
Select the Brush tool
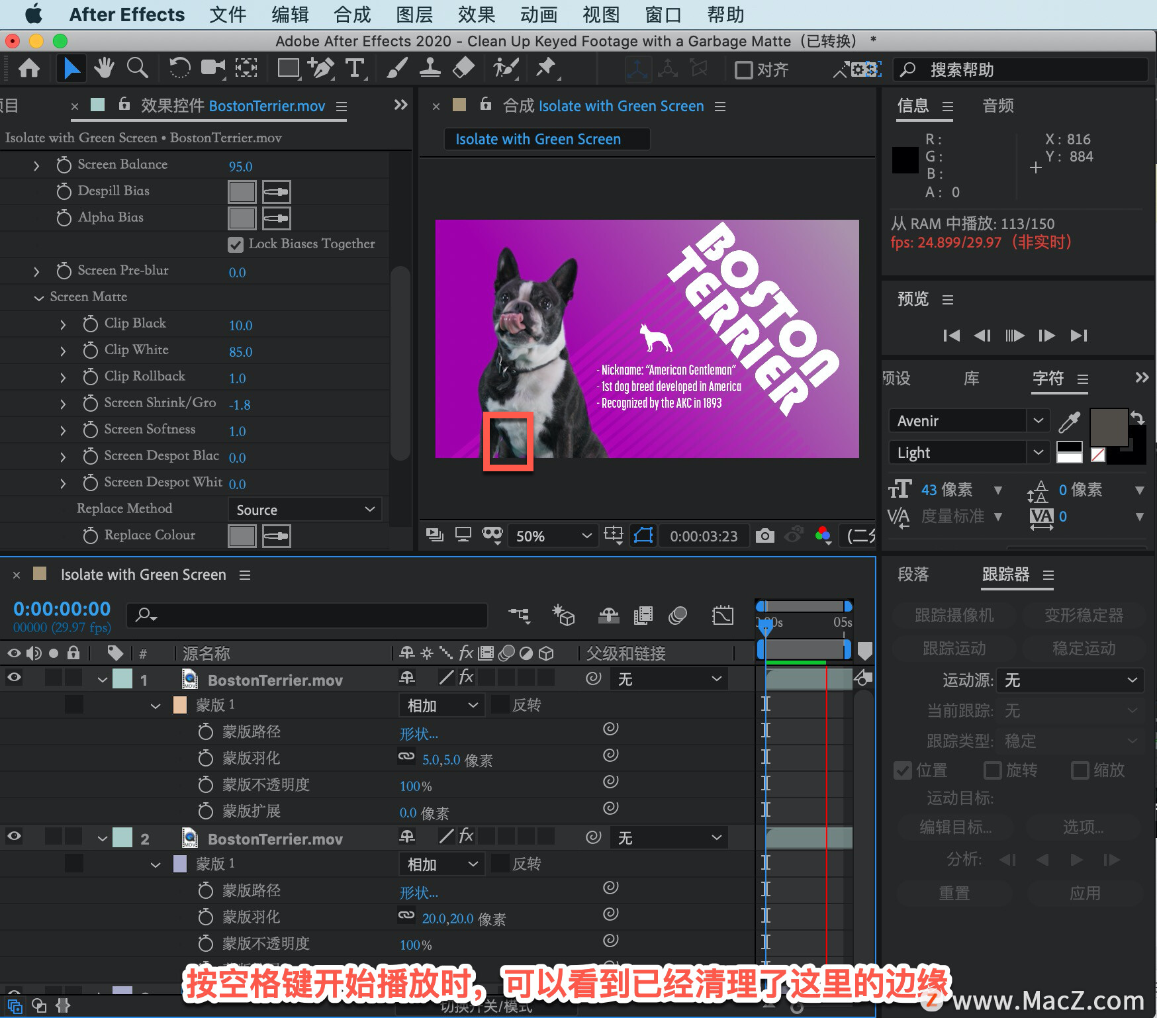click(396, 68)
